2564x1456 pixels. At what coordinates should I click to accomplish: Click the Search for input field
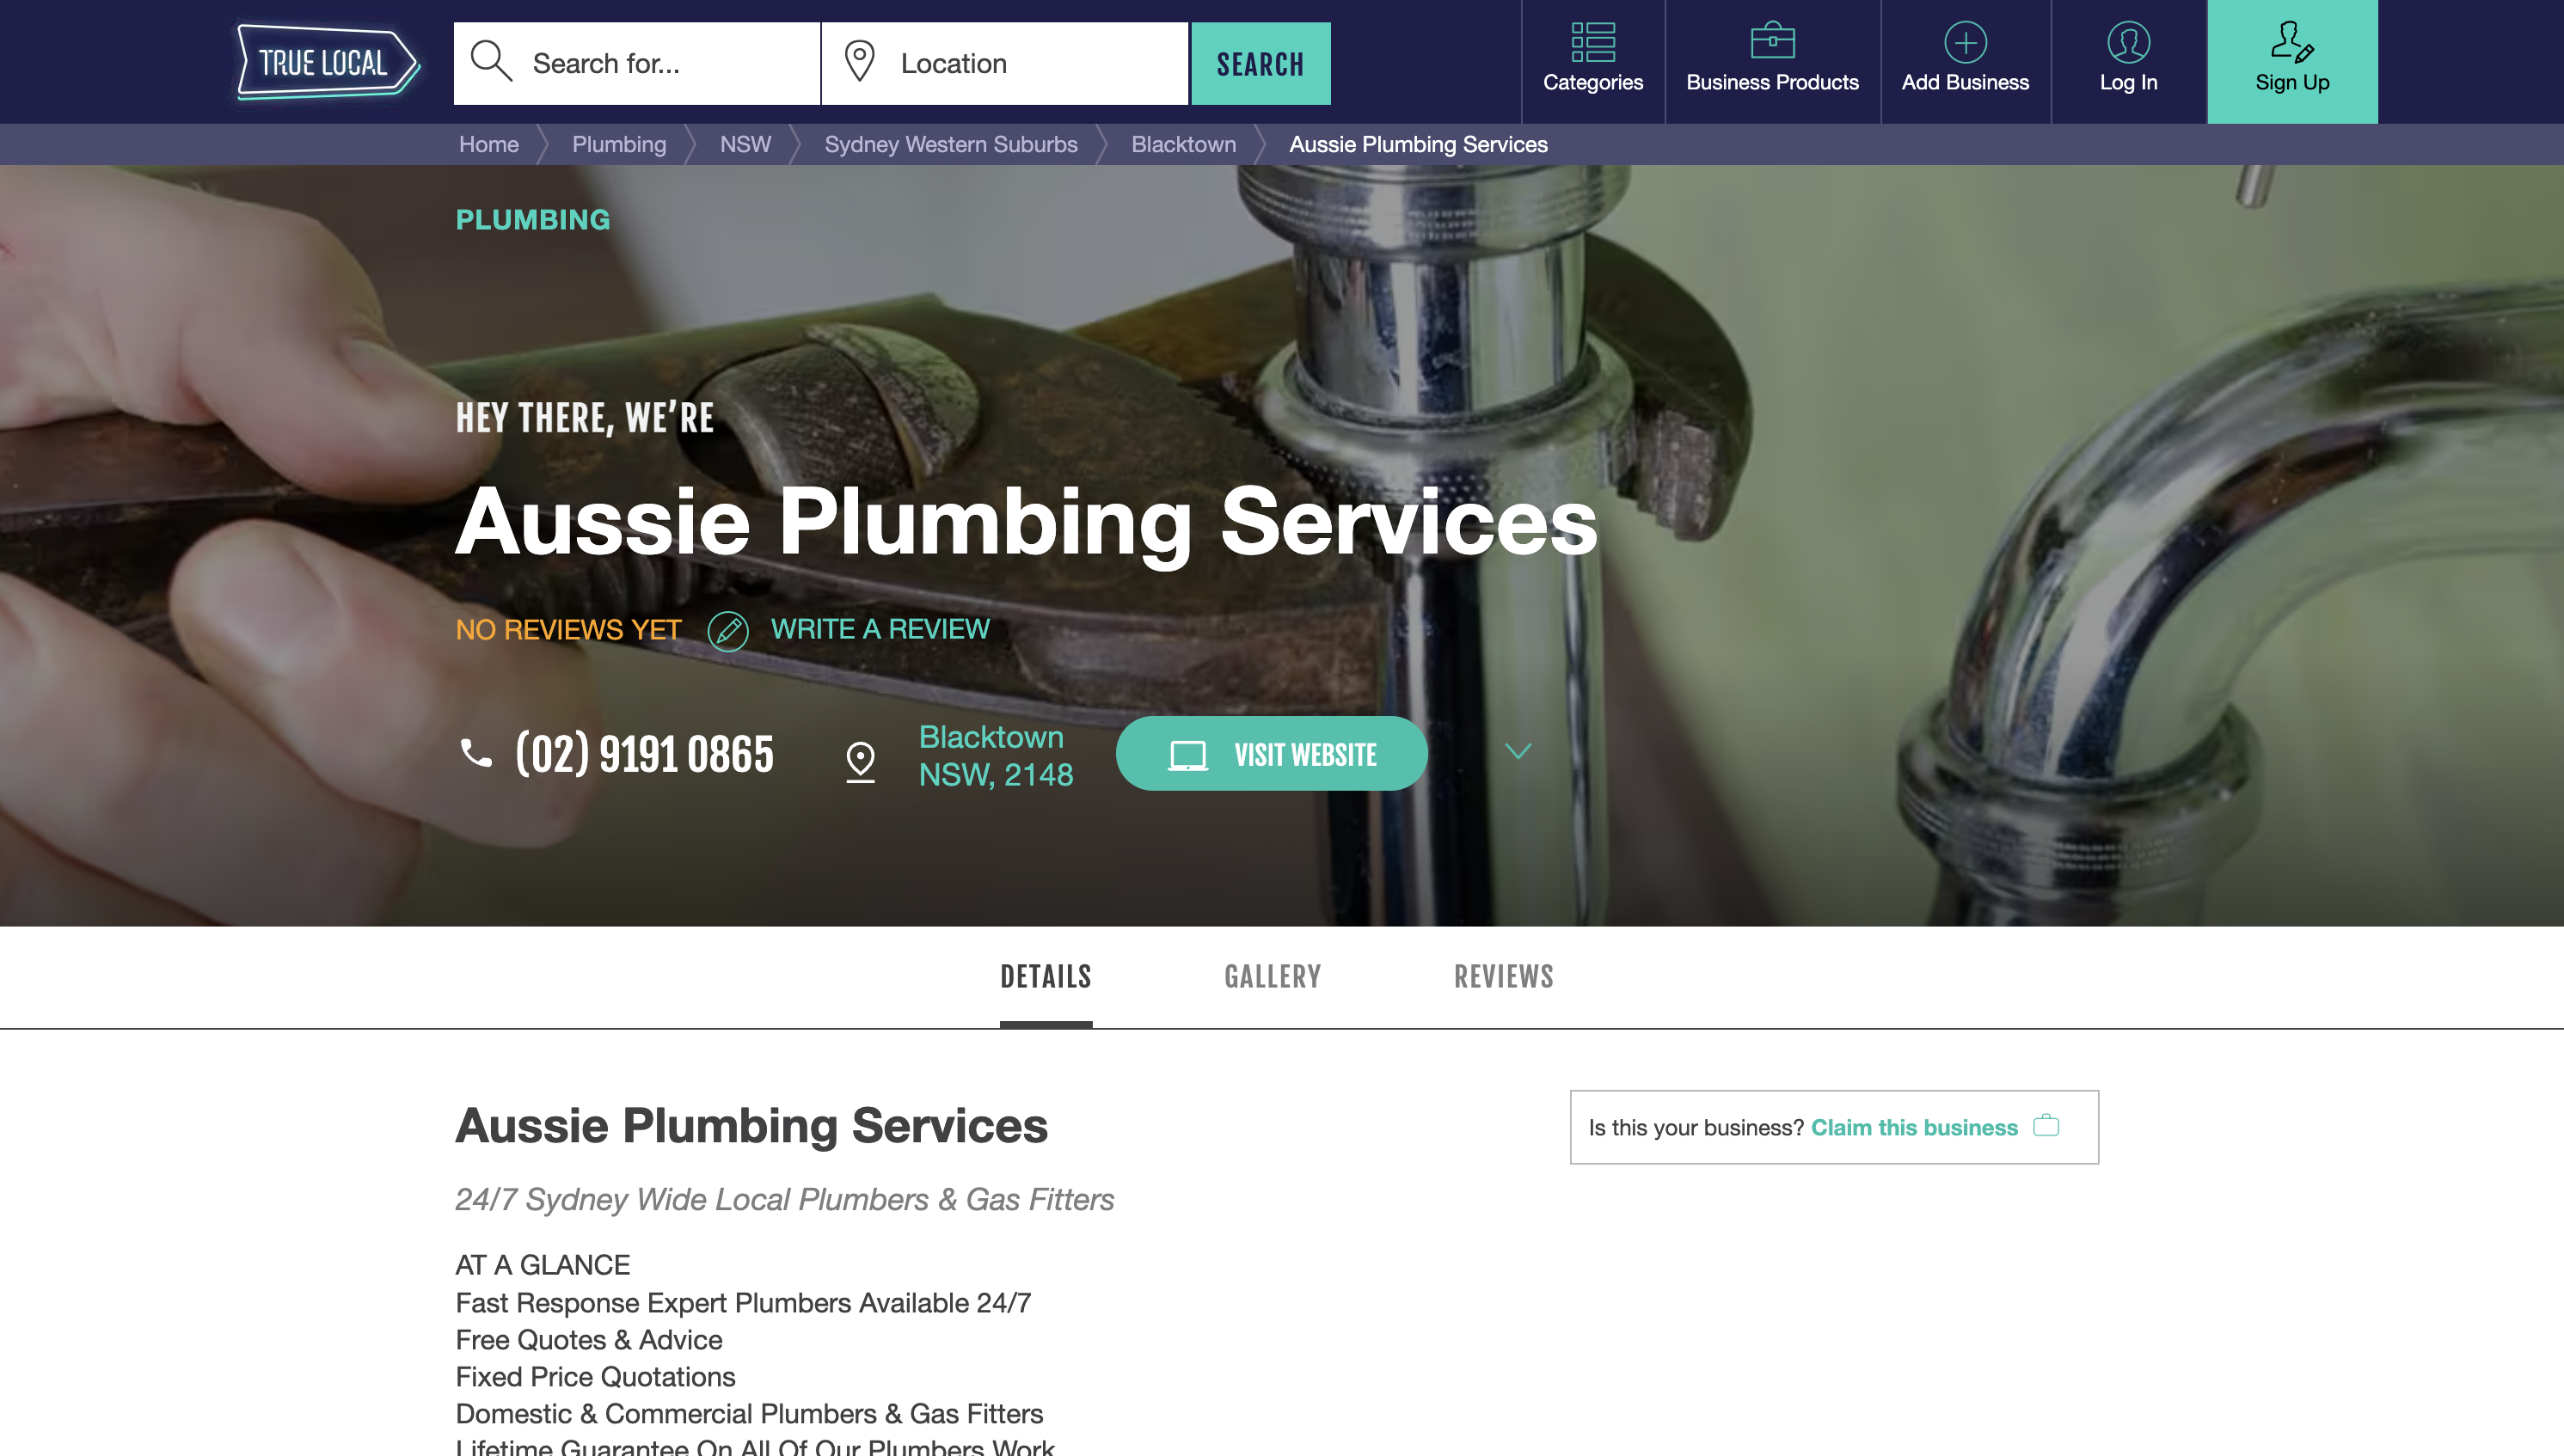tap(636, 63)
